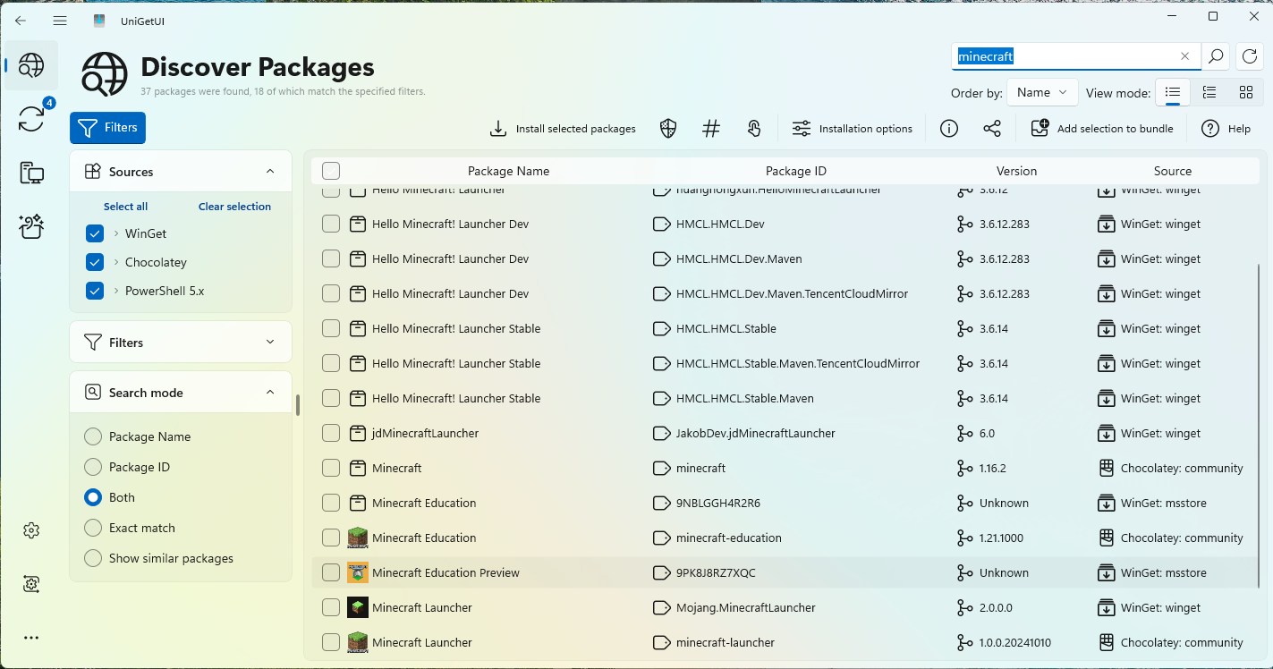Expand the Chocolatey source tree arrow
This screenshot has width=1273, height=669.
[x=116, y=262]
